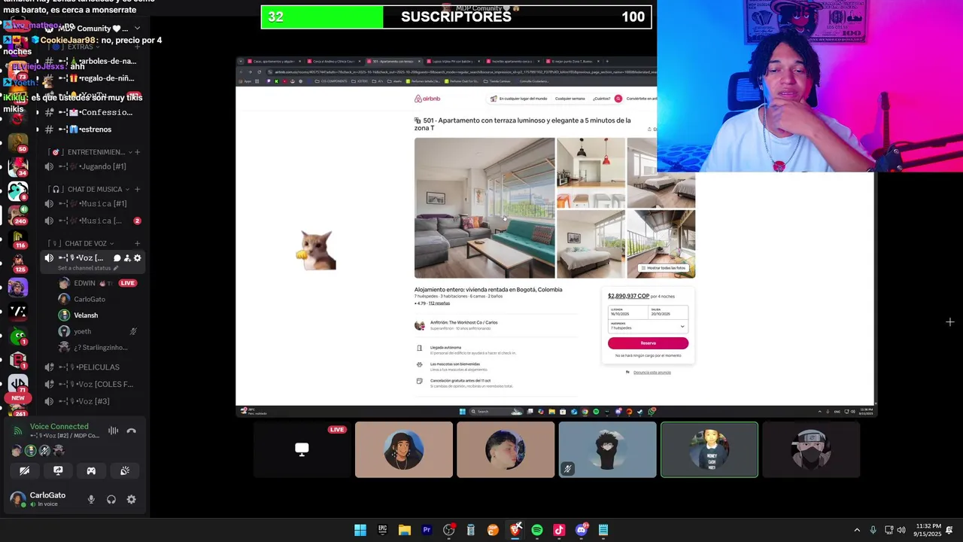Click the Airbnb red search button
The image size is (963, 542).
(618, 99)
